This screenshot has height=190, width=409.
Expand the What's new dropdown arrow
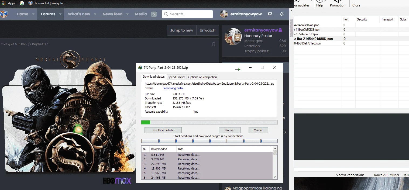95,14
